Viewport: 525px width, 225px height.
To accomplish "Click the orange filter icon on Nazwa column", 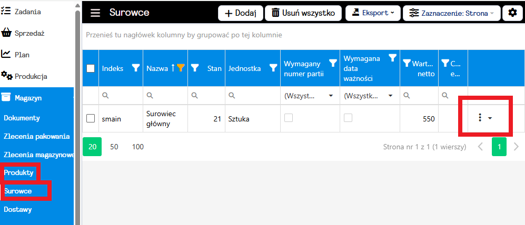I will (x=180, y=67).
